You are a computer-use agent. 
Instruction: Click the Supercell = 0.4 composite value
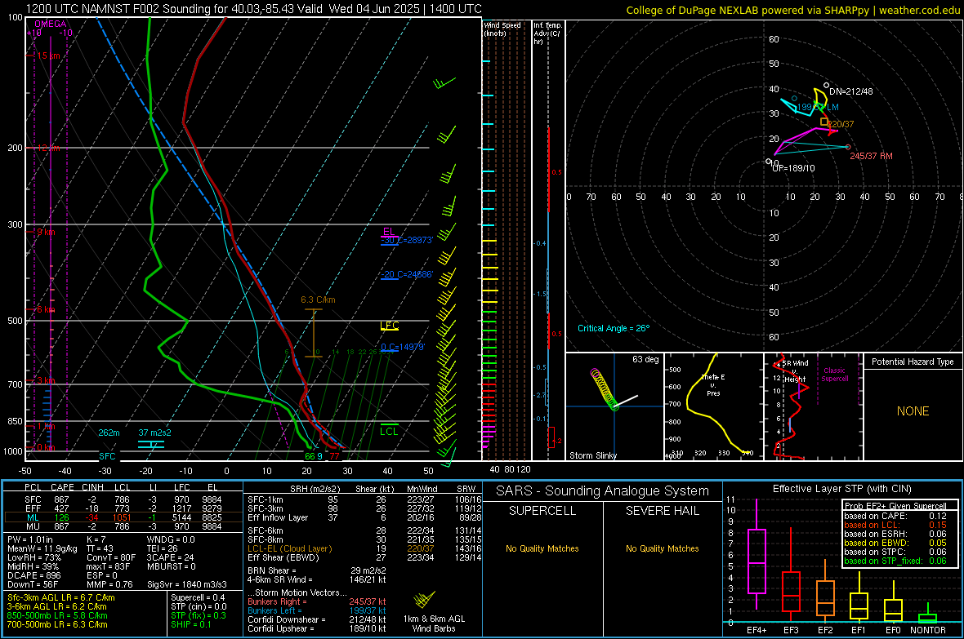tap(198, 597)
